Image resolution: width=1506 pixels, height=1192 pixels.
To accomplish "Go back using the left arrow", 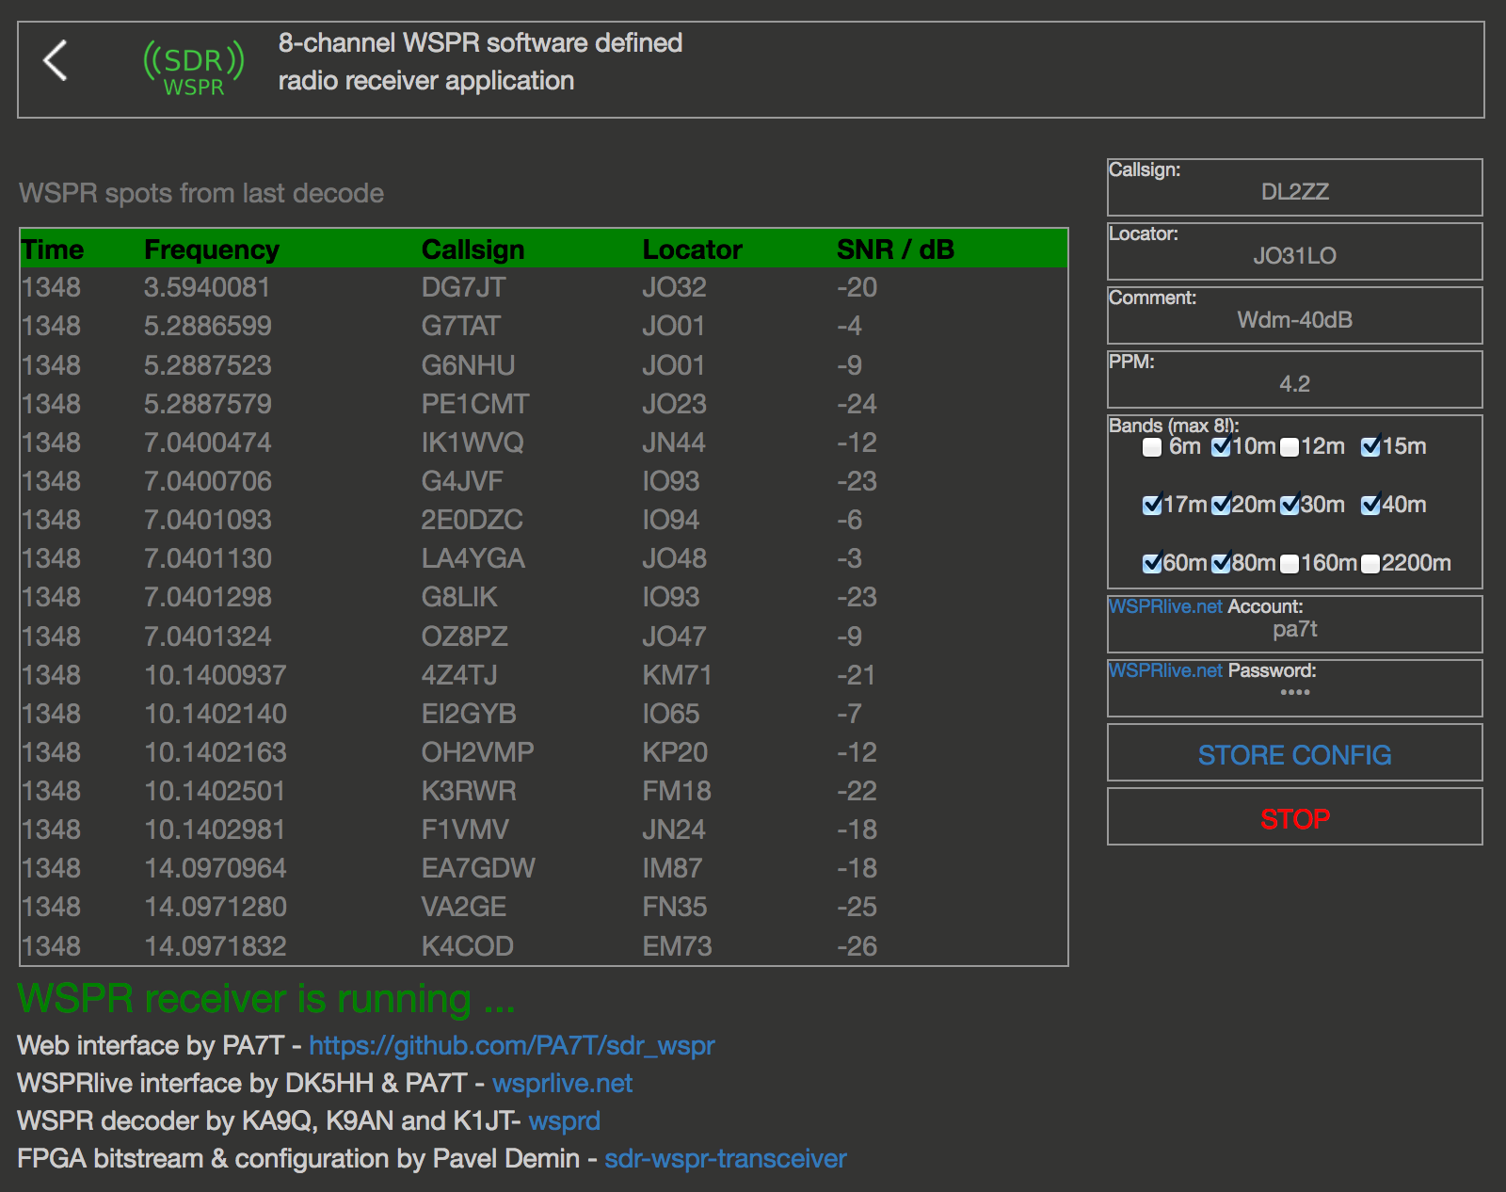I will tap(56, 61).
